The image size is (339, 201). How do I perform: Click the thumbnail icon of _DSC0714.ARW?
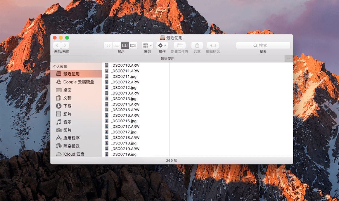point(107,104)
